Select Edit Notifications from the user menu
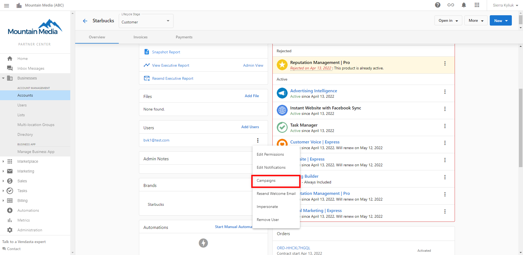 pos(276,167)
